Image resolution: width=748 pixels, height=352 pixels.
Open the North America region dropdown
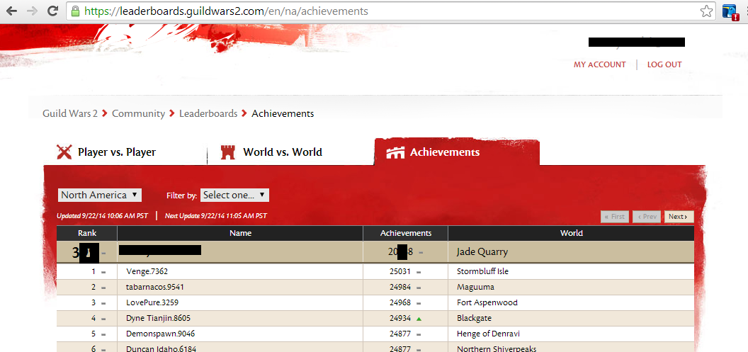[x=100, y=195]
